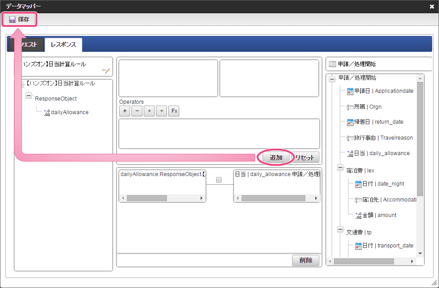The image size is (439, 288).
Task: Click the text-field icon of 所属 | Orgn
Action: click(x=350, y=107)
